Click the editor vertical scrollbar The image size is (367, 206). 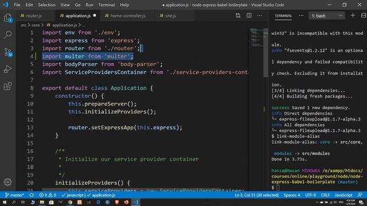coord(266,53)
